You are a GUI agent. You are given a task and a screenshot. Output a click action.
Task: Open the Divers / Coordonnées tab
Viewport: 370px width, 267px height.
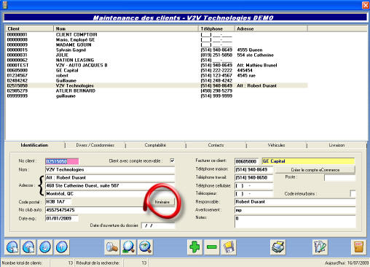coord(95,145)
